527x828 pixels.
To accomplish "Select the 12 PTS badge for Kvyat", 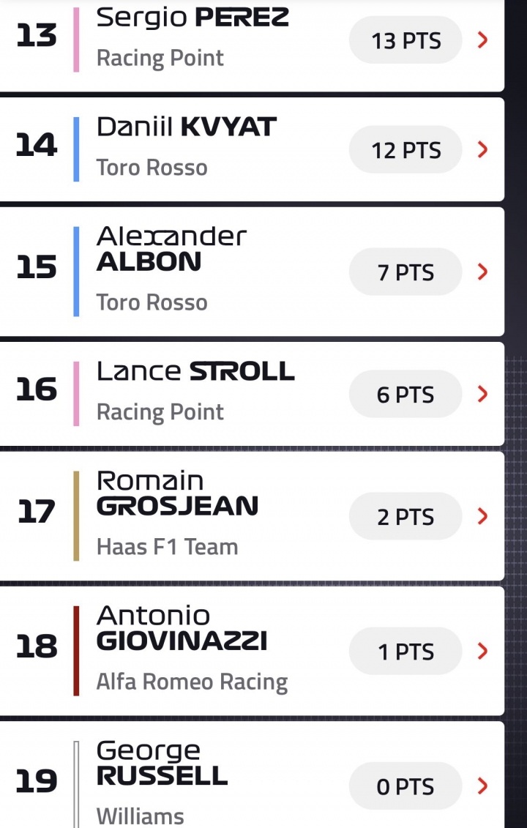I will click(405, 149).
